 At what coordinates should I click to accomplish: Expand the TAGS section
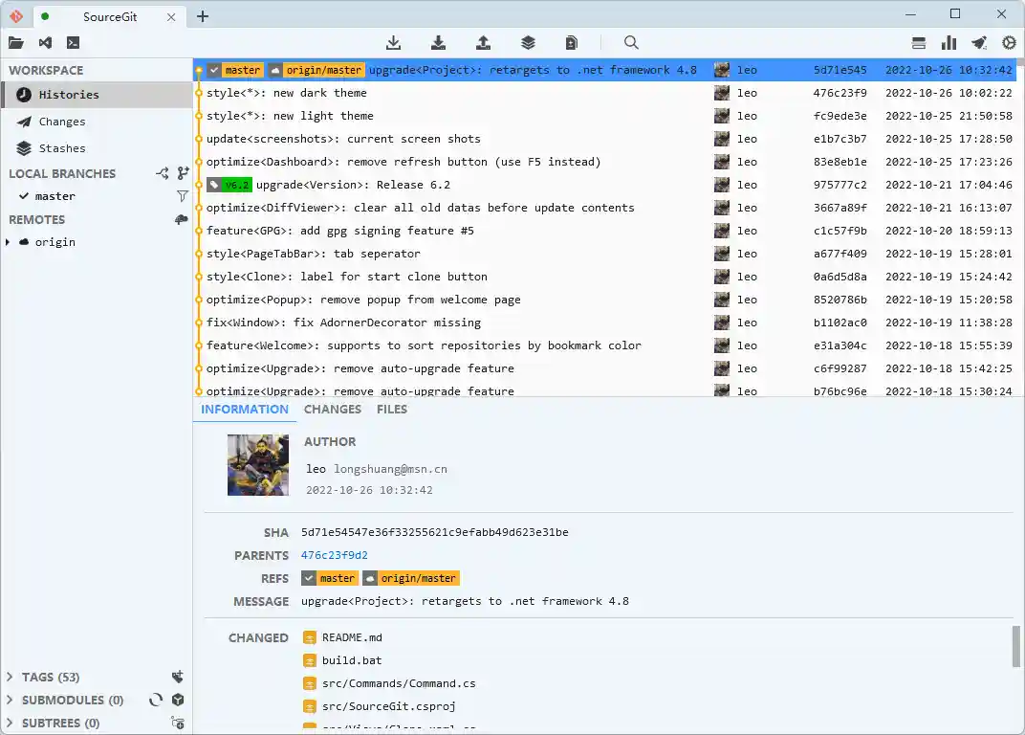11,677
